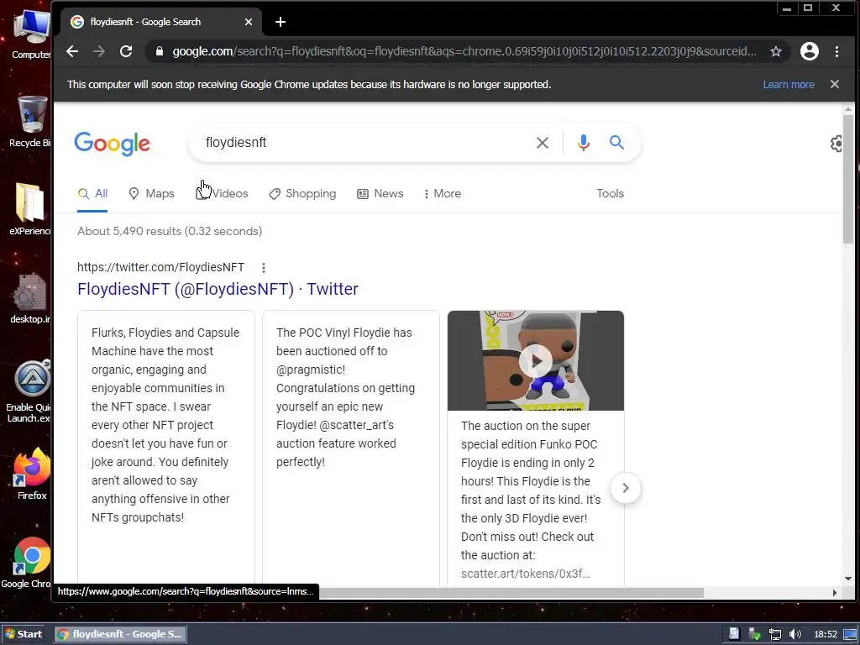Show next tweets with carousel arrow
The width and height of the screenshot is (860, 645).
(x=625, y=488)
